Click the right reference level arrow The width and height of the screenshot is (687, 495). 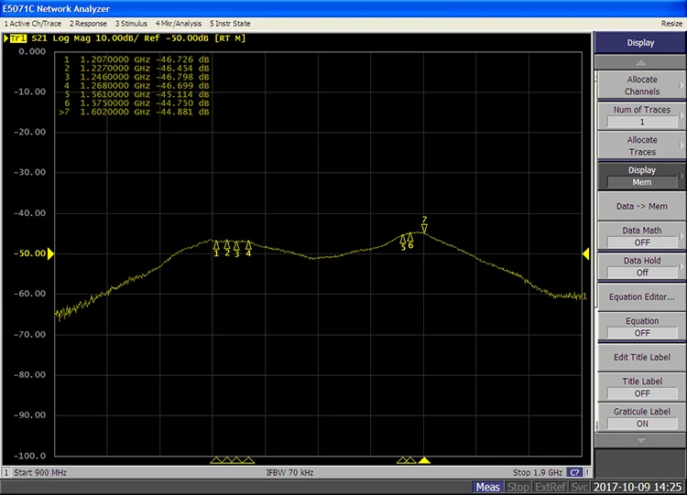pos(586,253)
